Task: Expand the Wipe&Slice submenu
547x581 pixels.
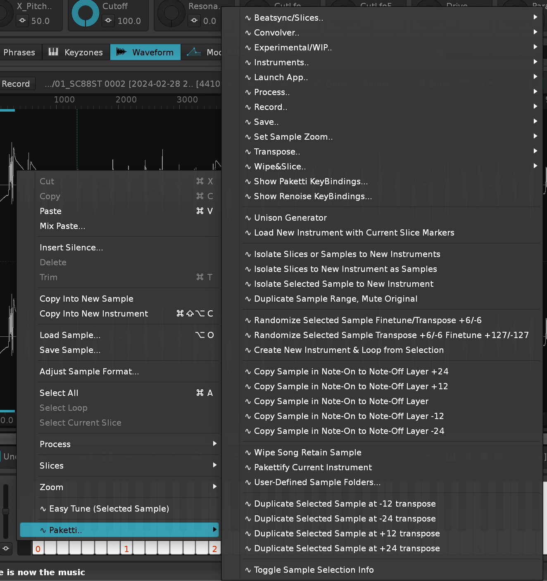Action: tap(280, 167)
